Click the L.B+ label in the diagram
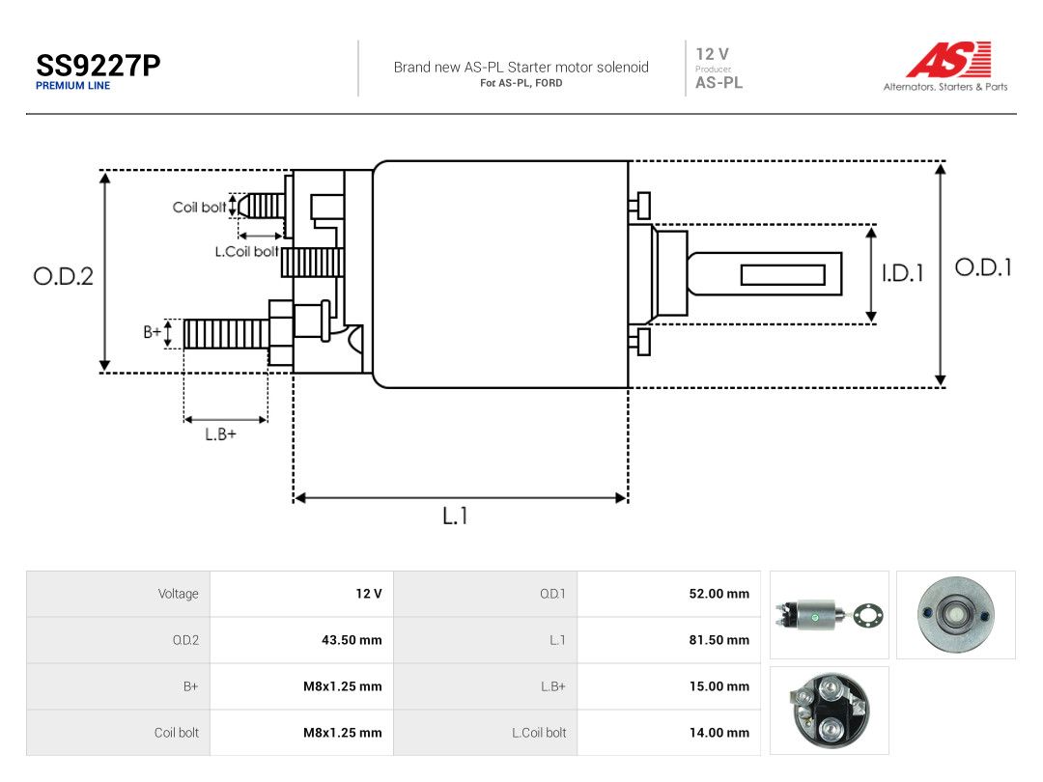 click(x=220, y=434)
